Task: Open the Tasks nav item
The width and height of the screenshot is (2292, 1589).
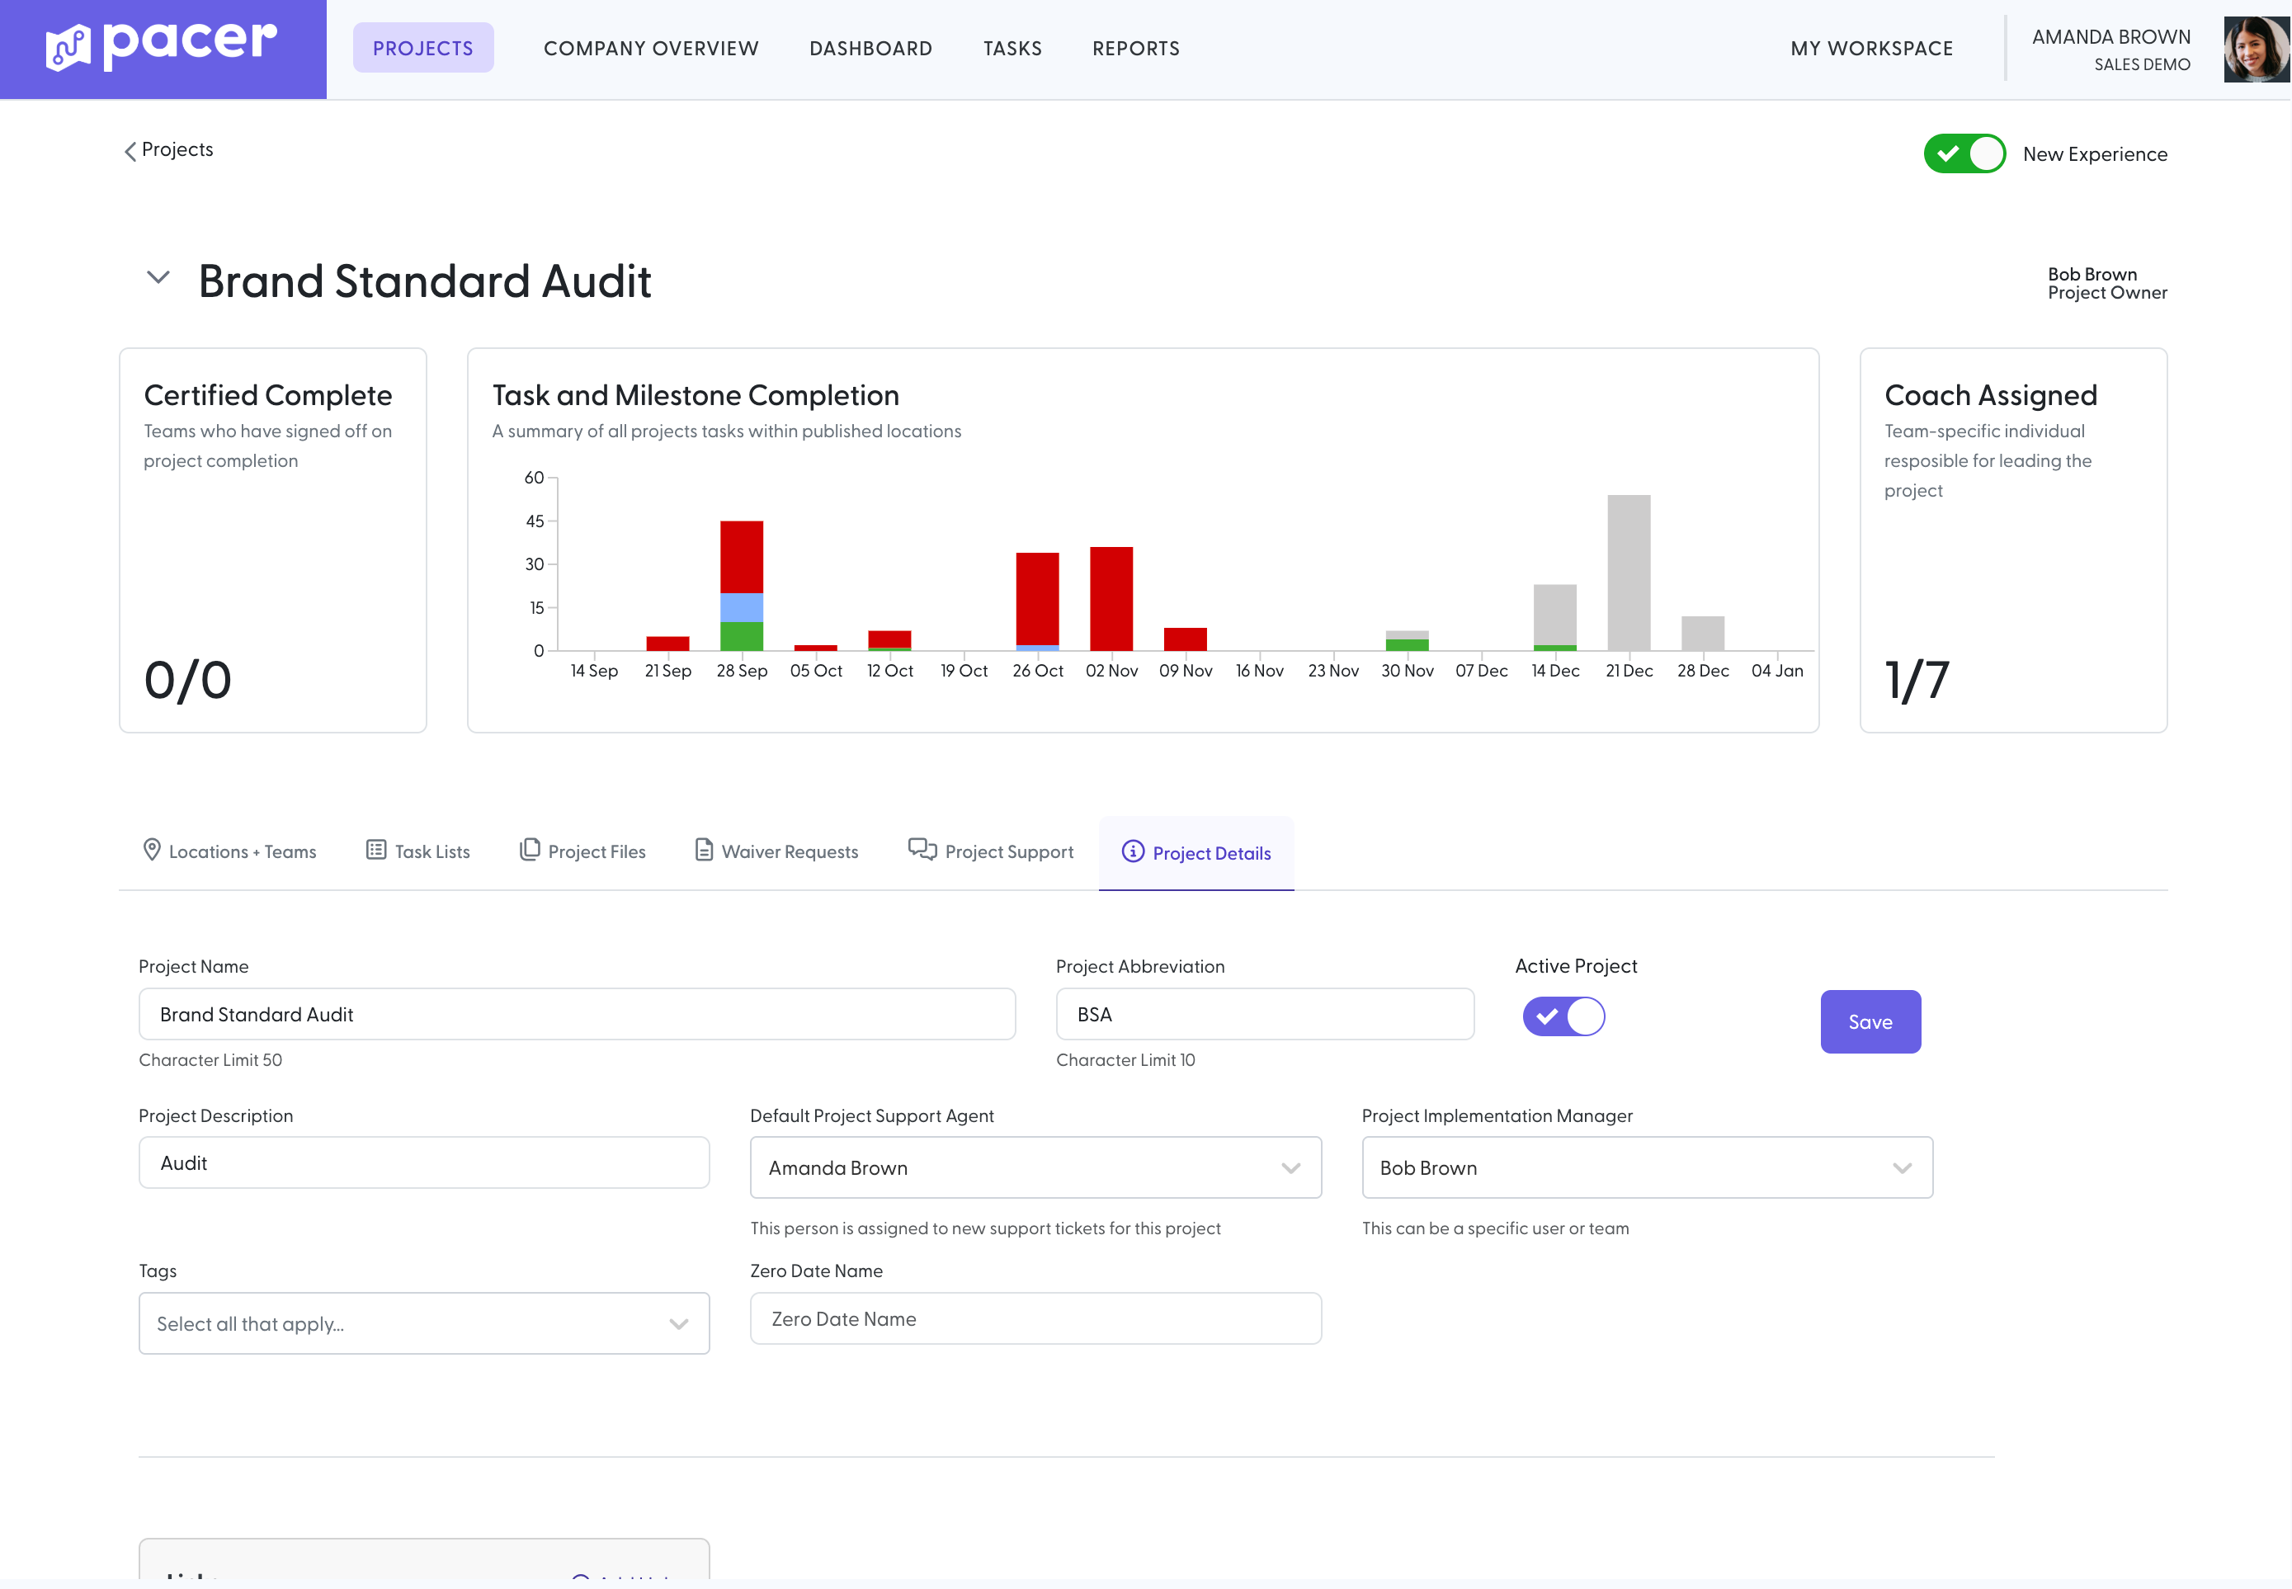Action: click(1012, 48)
